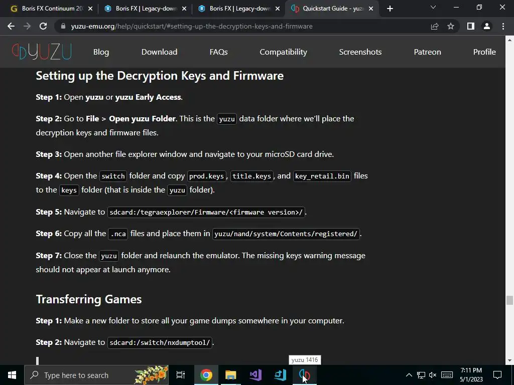This screenshot has height=385, width=514.
Task: Click the network status tray icon
Action: (421, 375)
